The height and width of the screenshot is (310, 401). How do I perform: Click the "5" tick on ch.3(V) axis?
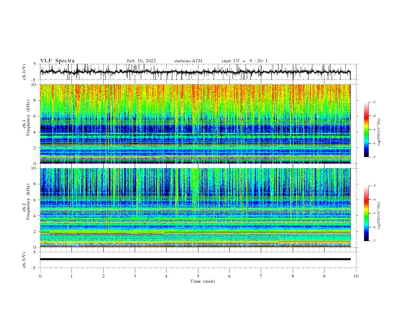click(x=35, y=252)
